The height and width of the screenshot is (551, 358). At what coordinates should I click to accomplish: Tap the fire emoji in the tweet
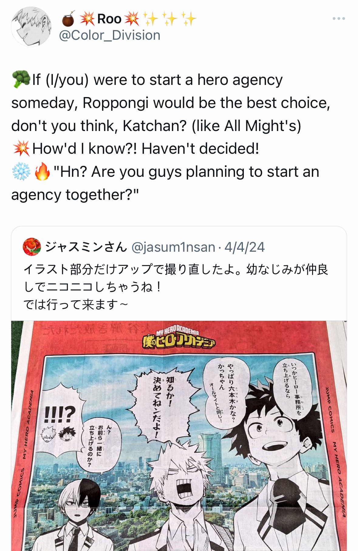(x=42, y=172)
